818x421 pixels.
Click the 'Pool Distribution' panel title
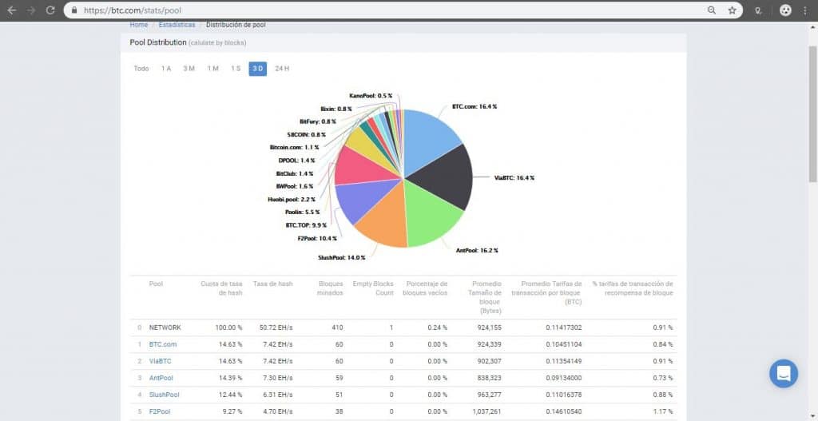158,42
